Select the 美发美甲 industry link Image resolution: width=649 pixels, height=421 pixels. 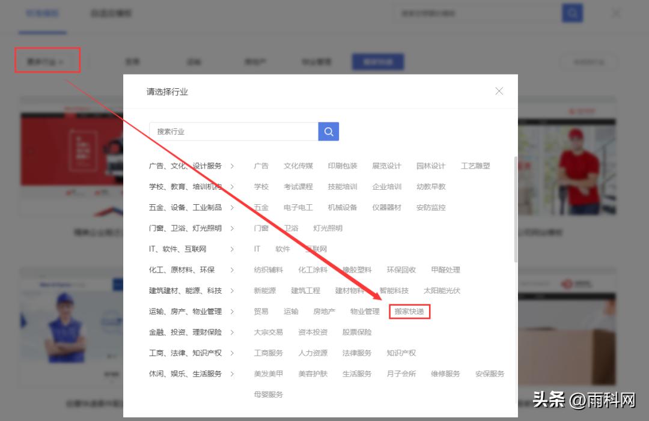point(267,373)
